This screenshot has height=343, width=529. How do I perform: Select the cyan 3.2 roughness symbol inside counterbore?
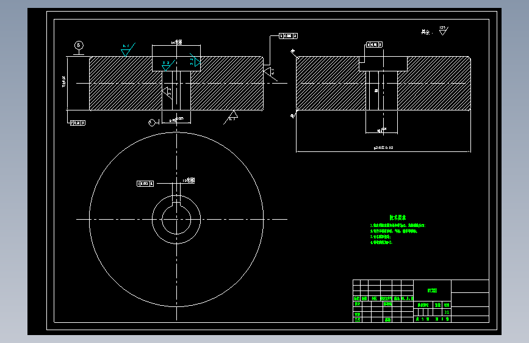[x=168, y=65]
